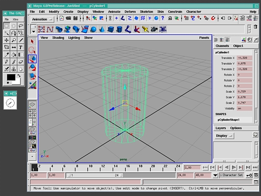This screenshot has height=196, width=261.
Task: Expand the layout options arrow button
Action: pyautogui.click(x=32, y=157)
